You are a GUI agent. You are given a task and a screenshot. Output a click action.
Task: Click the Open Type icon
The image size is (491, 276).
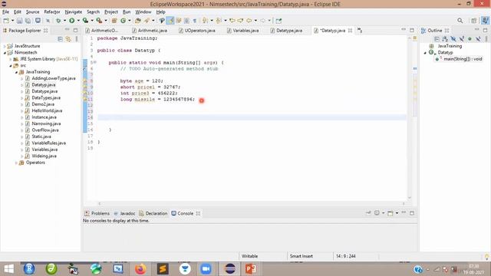[138, 21]
